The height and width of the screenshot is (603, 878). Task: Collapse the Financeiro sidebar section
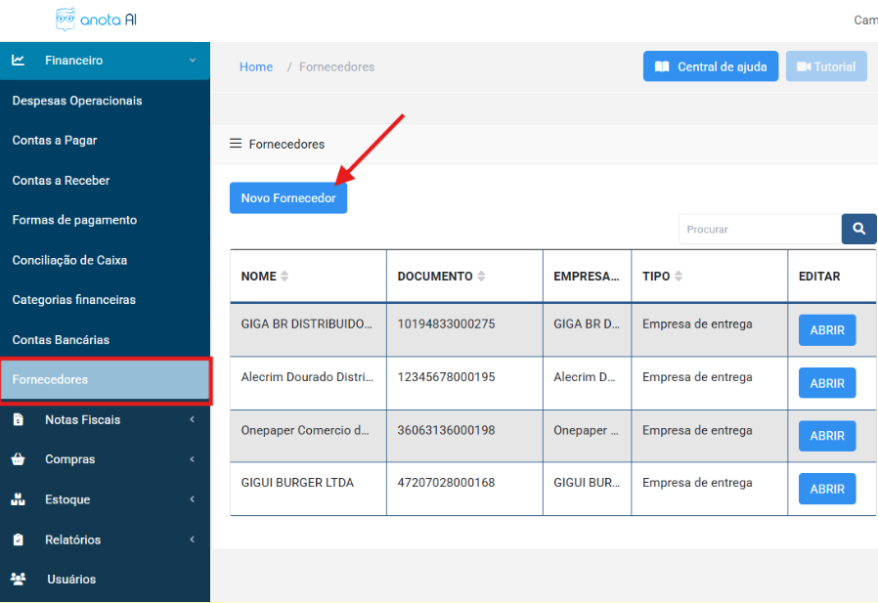[x=192, y=61]
